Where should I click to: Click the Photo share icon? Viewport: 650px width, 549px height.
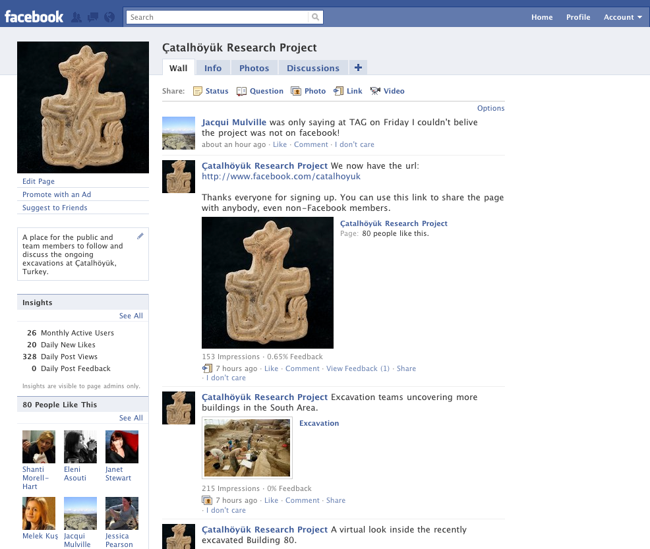[296, 91]
